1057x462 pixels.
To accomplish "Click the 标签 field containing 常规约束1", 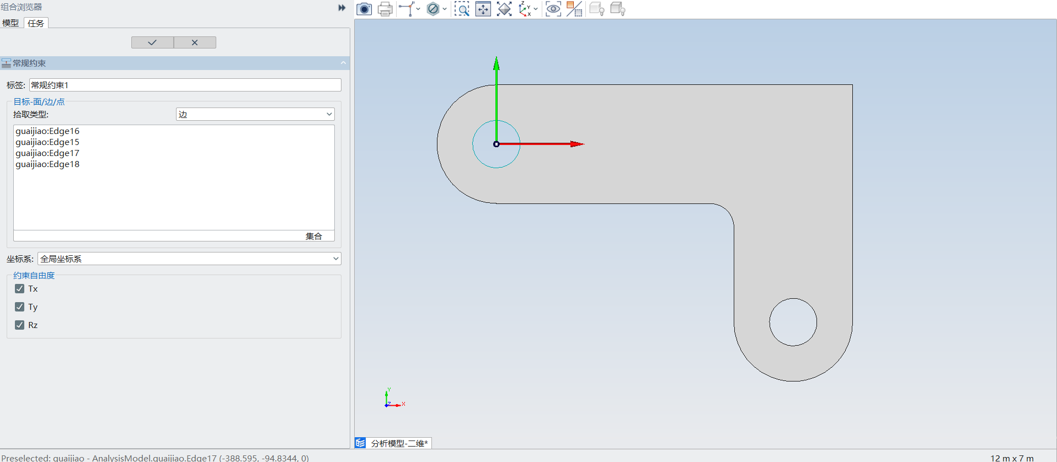I will point(185,85).
